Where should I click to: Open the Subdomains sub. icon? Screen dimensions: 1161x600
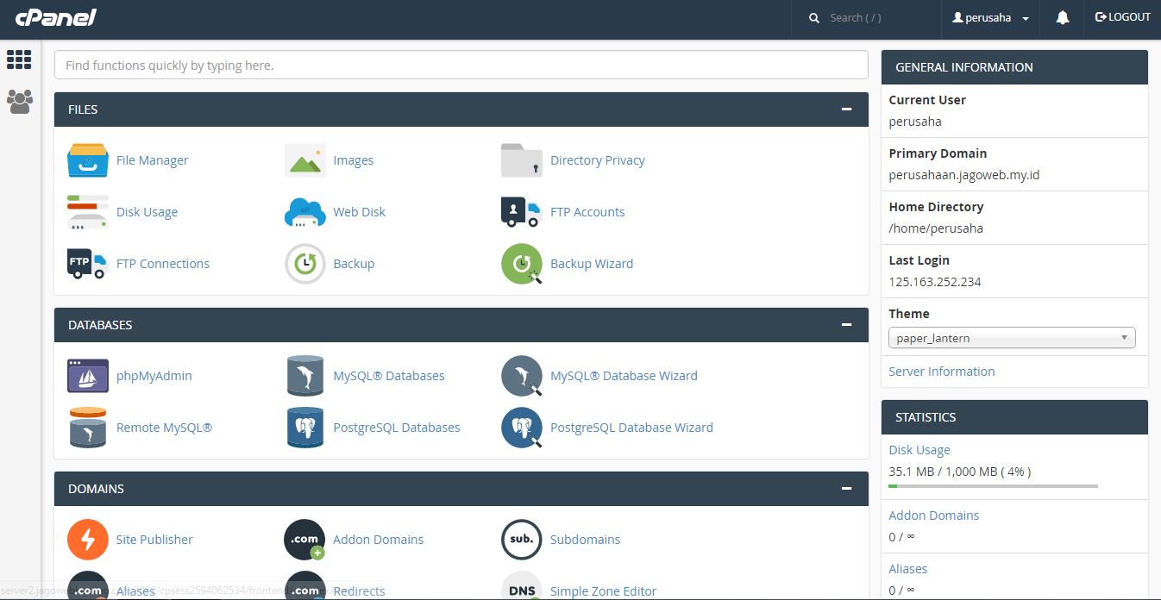point(522,540)
